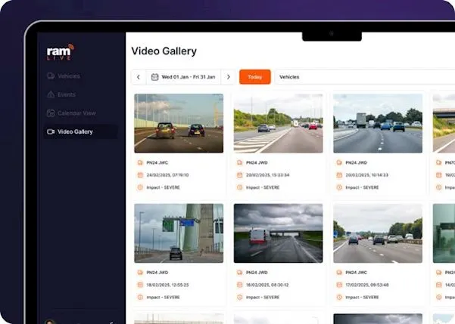Click calendar icon beside 20/02/2025, 10:14:33

pos(339,175)
